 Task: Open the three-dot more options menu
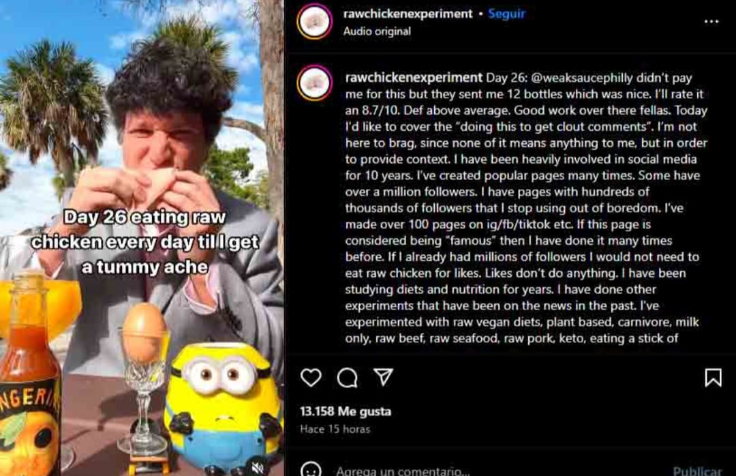pos(711,22)
